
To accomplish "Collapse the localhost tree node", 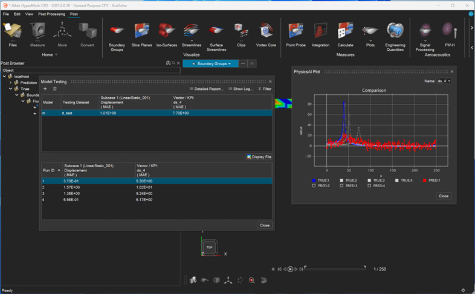I will click(4, 76).
